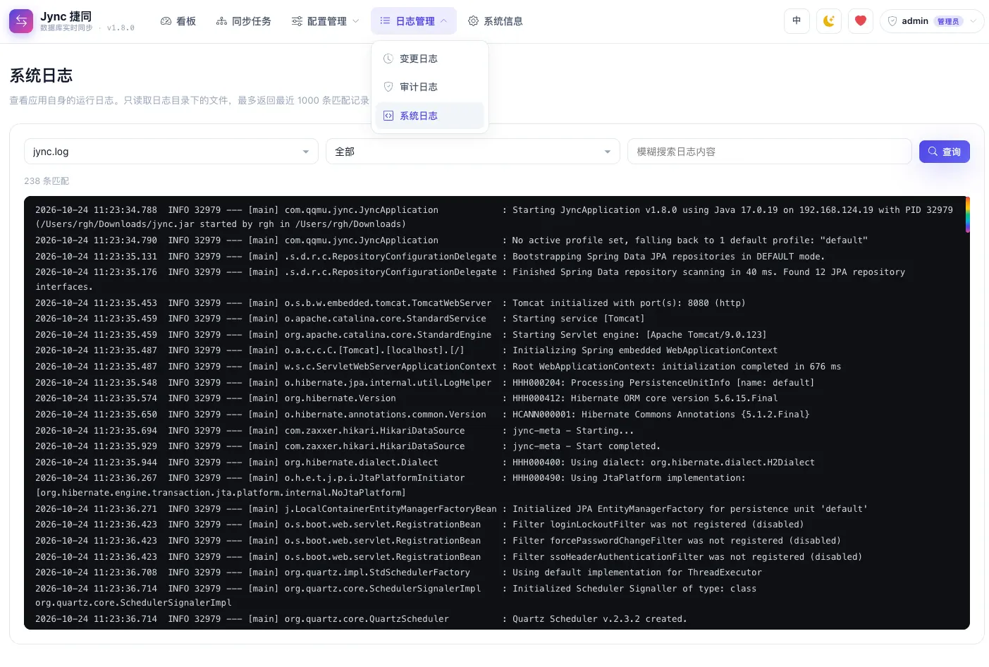This screenshot has height=667, width=989.
Task: Click the red heart icon button
Action: click(x=861, y=21)
